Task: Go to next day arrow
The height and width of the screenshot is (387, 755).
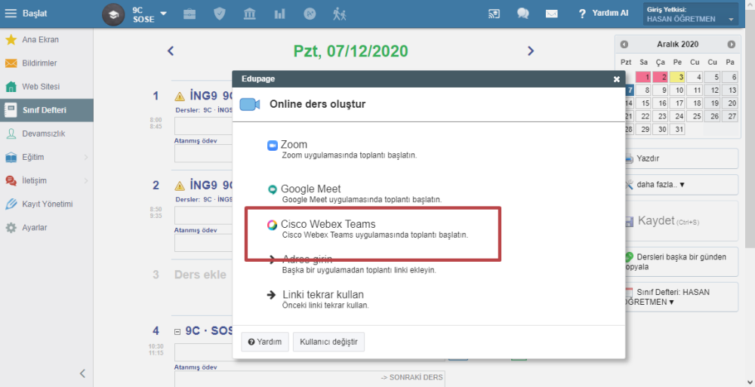Action: 531,51
